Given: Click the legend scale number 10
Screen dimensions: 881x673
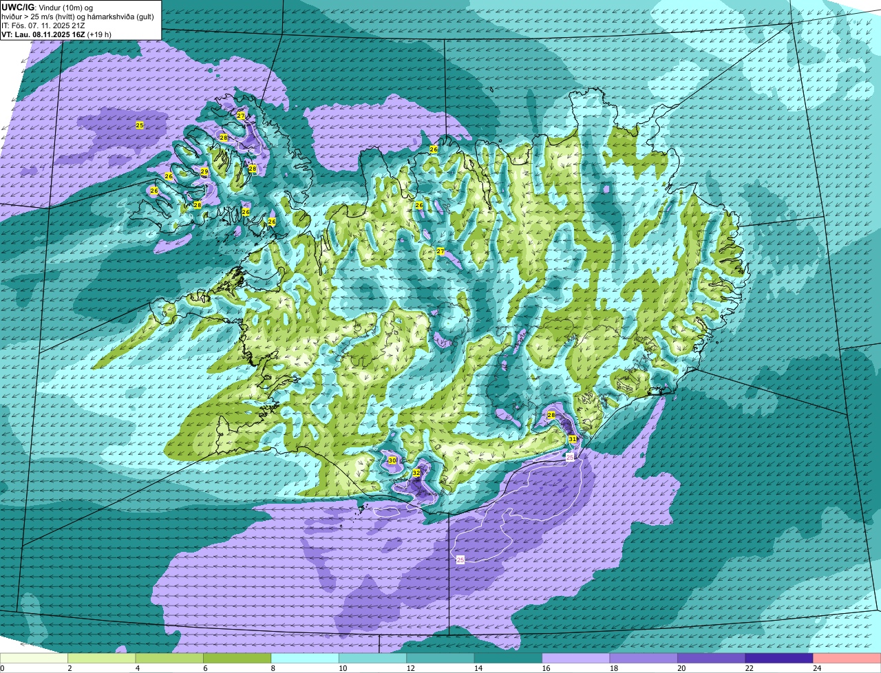Looking at the screenshot, I should pyautogui.click(x=342, y=668).
